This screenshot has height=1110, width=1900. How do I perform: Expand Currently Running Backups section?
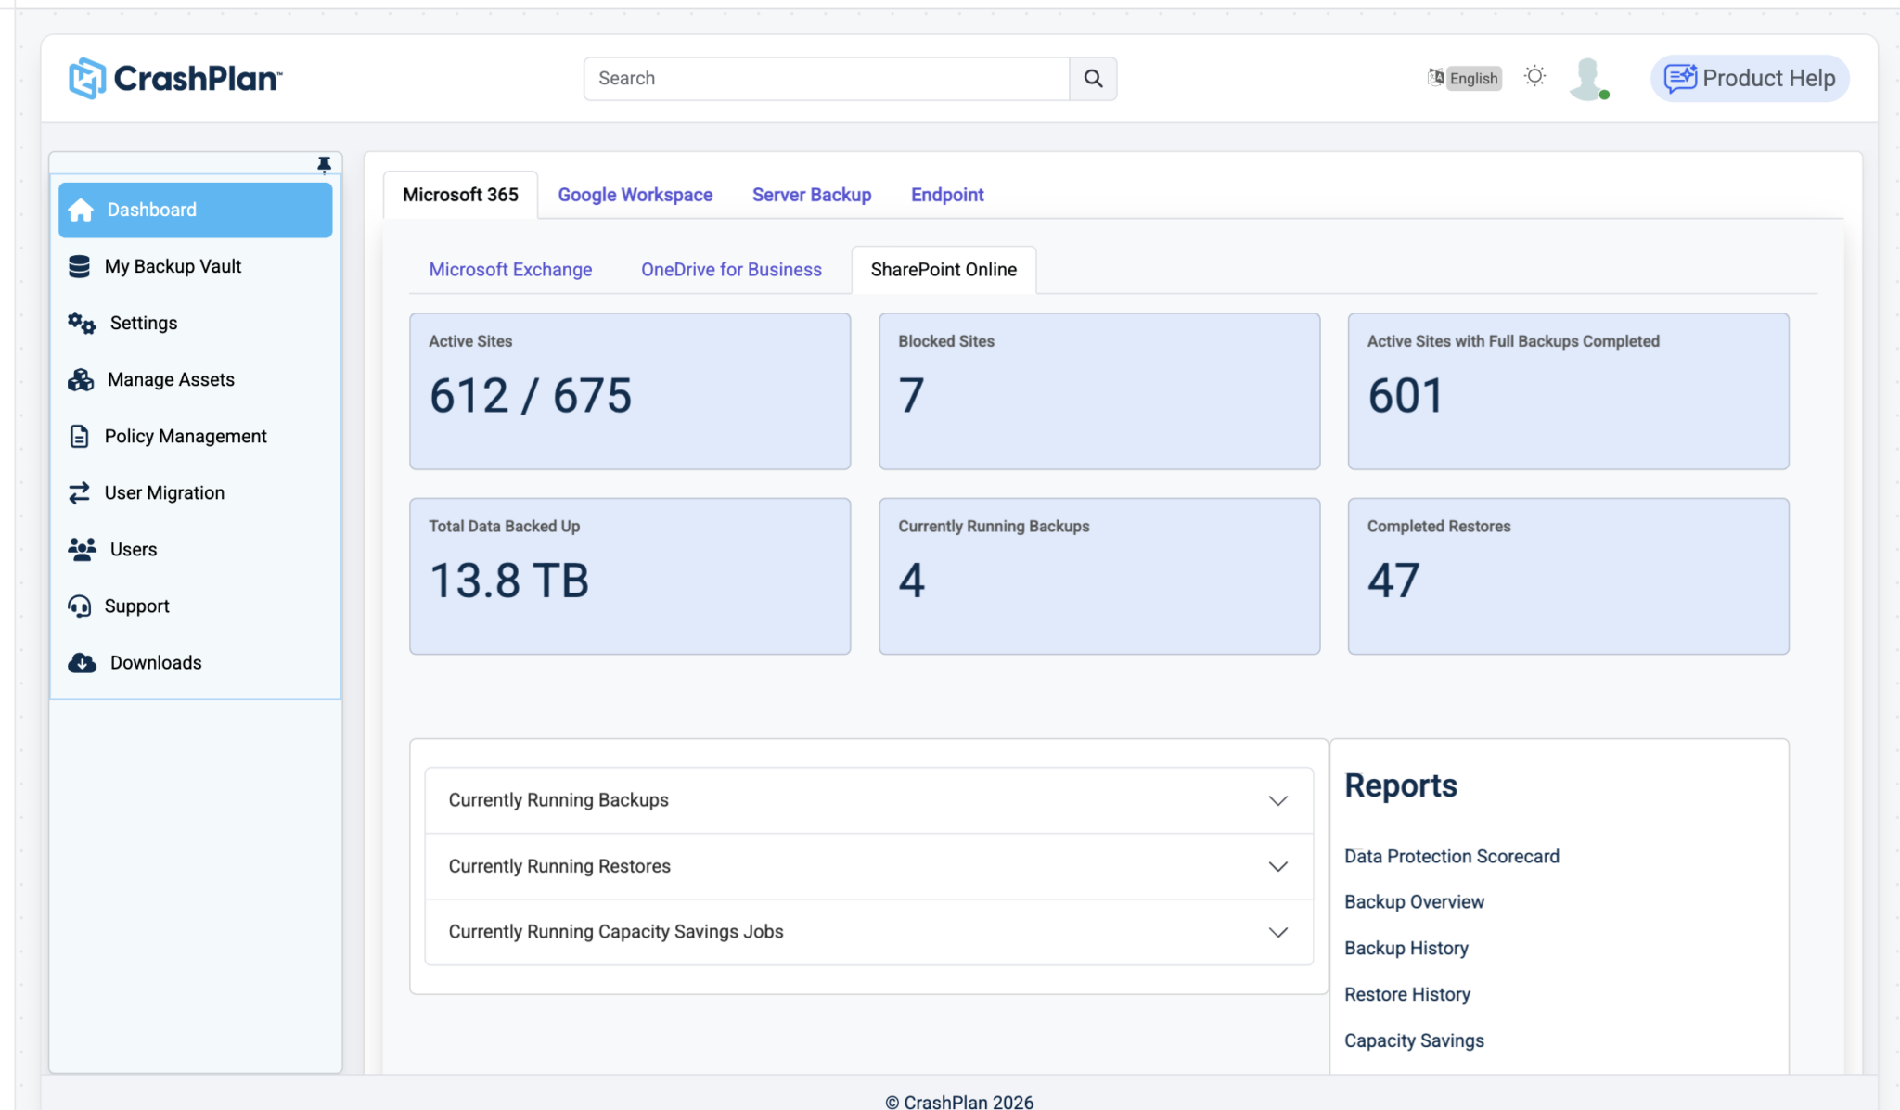click(868, 800)
